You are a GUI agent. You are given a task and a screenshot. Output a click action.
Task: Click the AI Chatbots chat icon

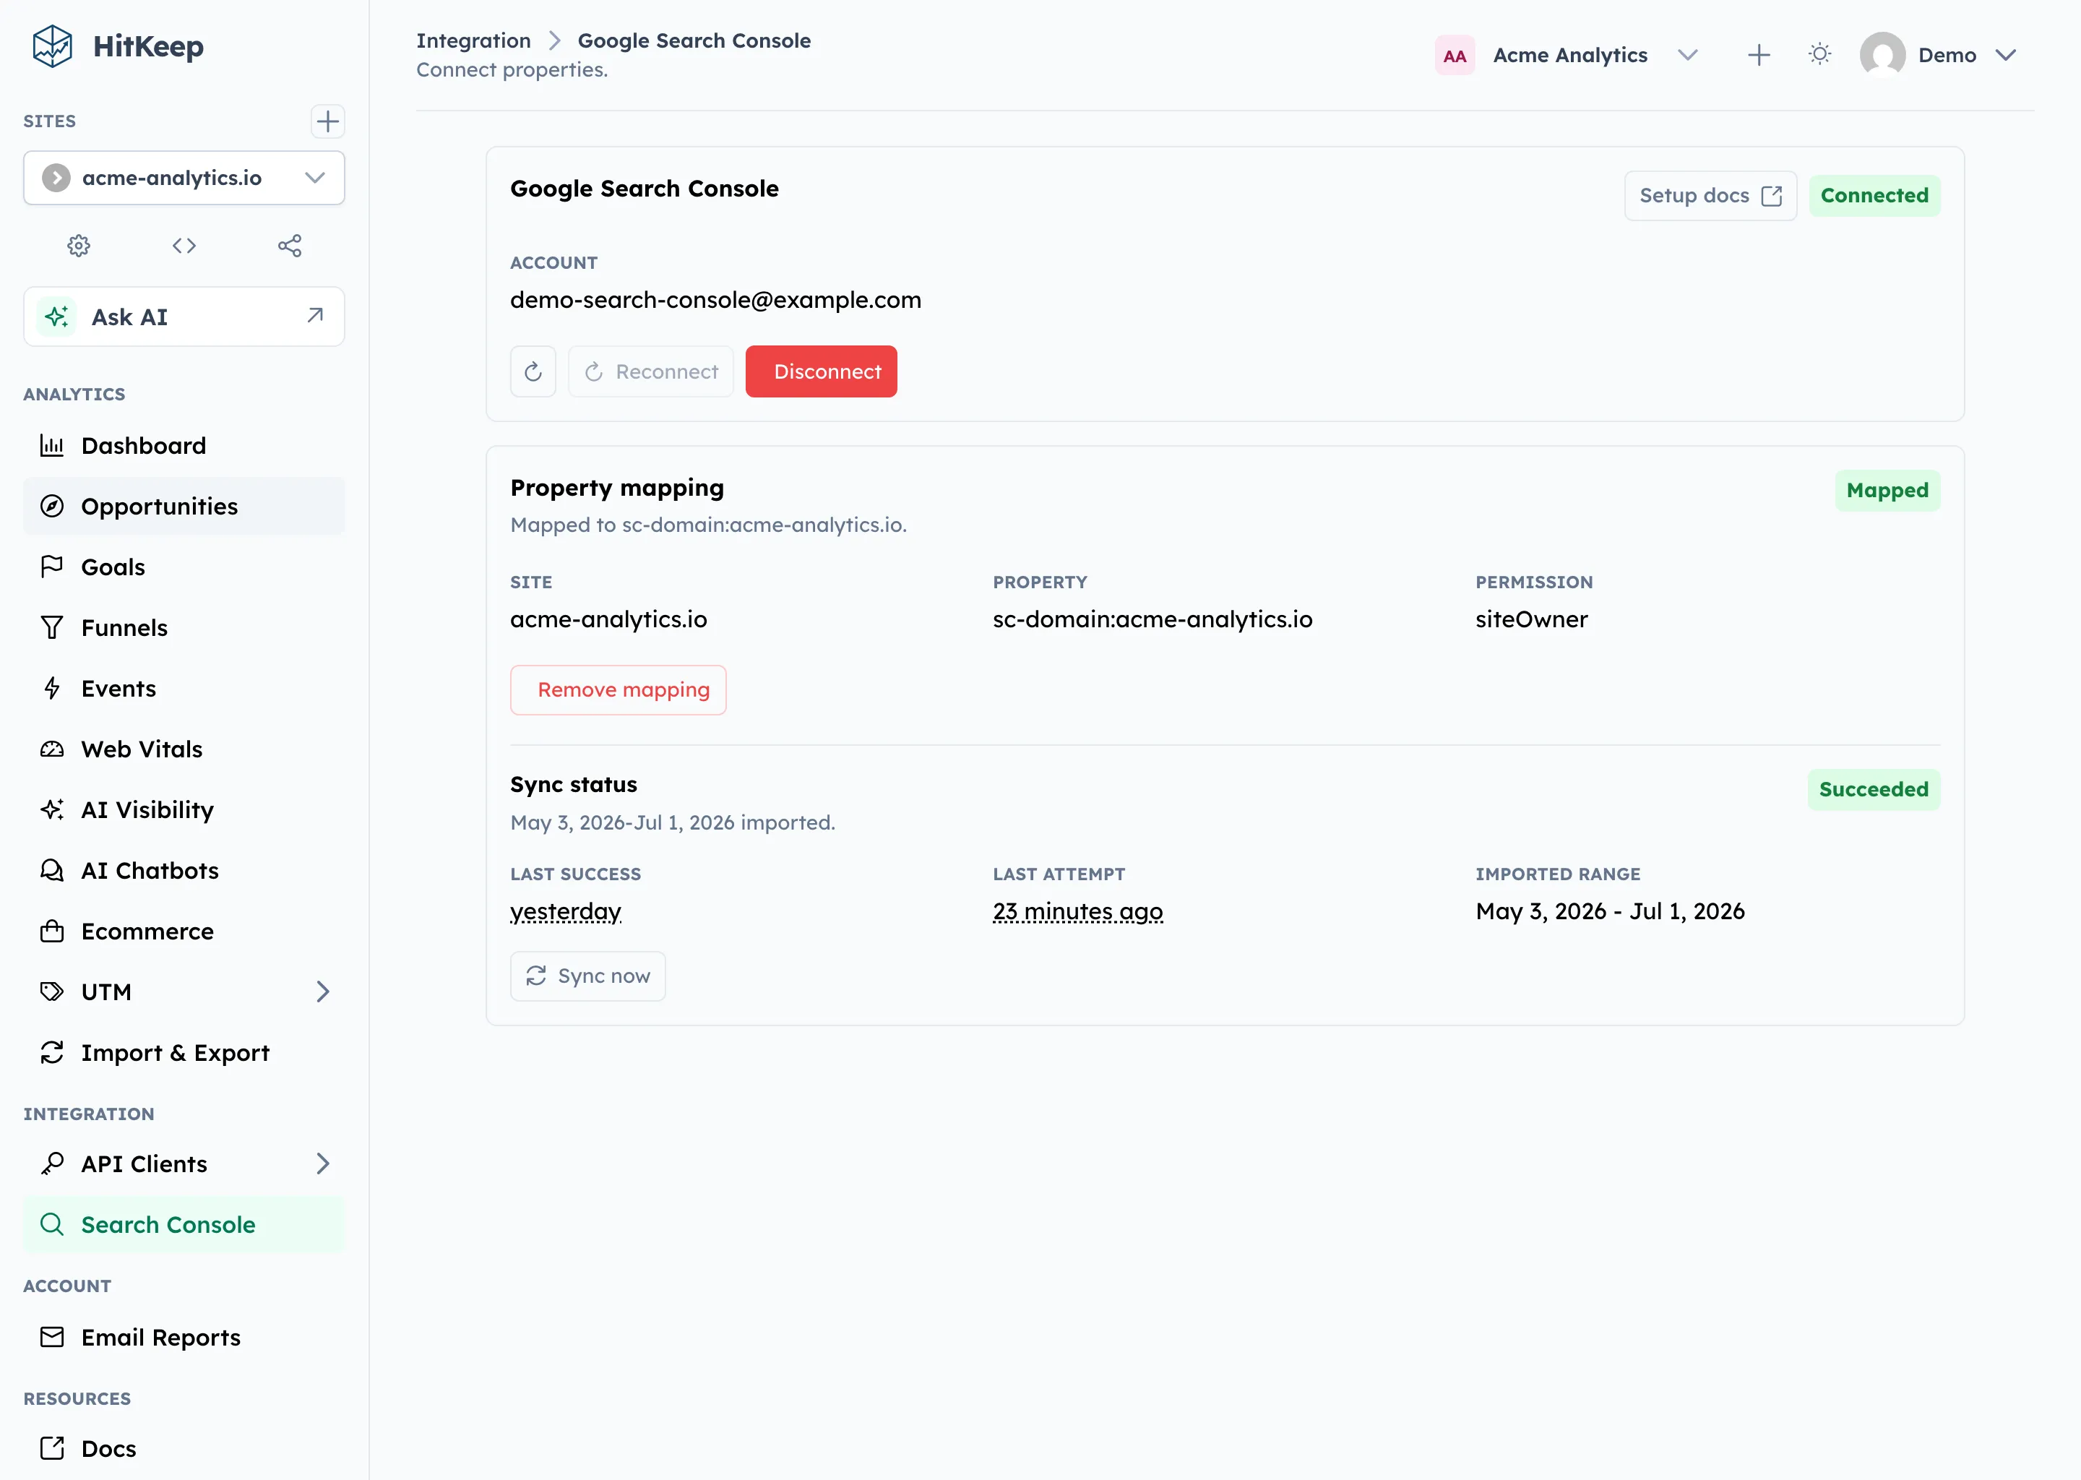[52, 870]
